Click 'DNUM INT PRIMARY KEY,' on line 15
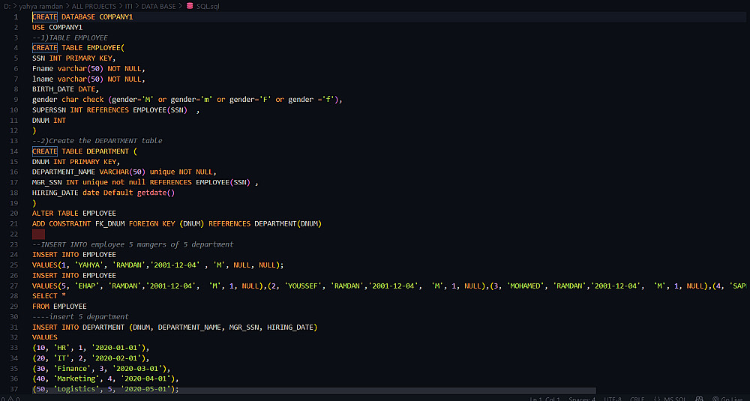The height and width of the screenshot is (401, 750). [76, 162]
